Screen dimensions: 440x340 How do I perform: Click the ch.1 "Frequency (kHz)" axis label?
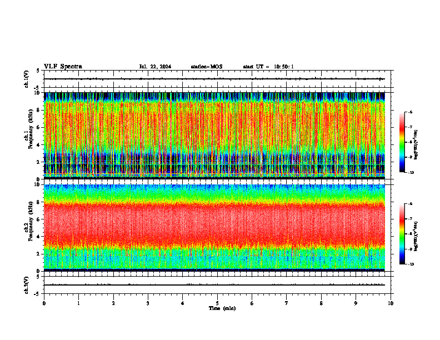31,129
